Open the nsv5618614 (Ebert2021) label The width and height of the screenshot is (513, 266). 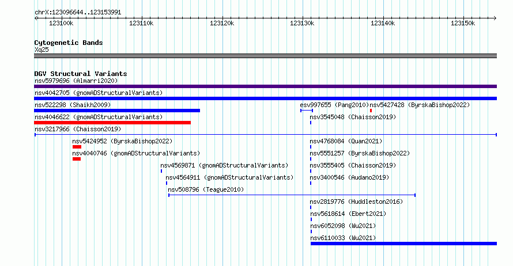348,214
